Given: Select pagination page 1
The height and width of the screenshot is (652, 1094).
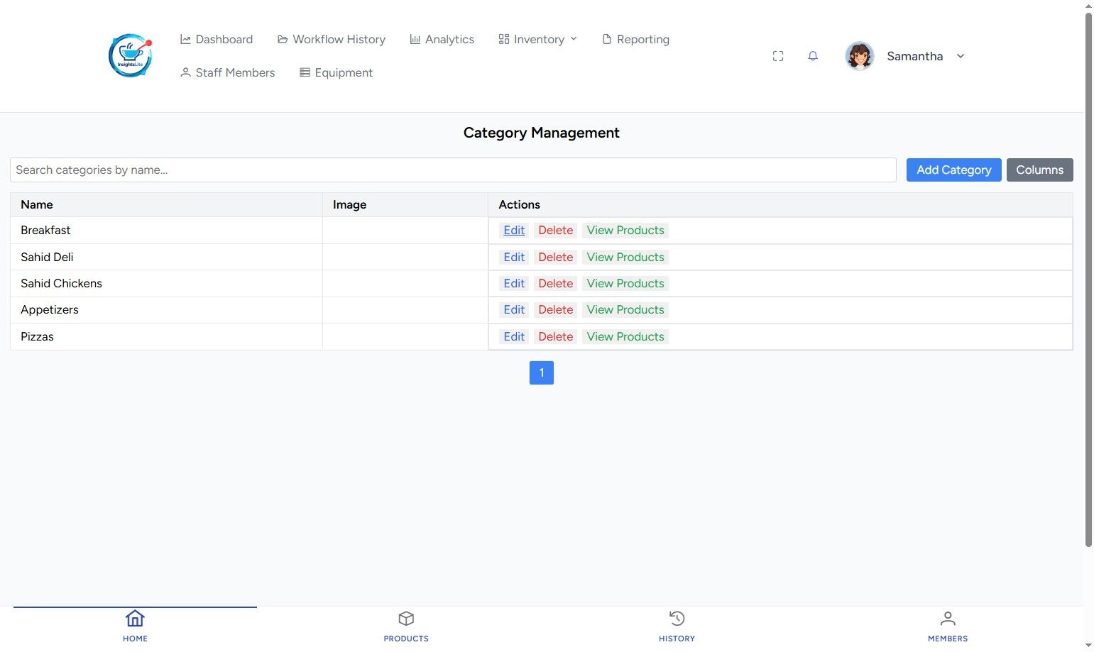Looking at the screenshot, I should (x=542, y=372).
